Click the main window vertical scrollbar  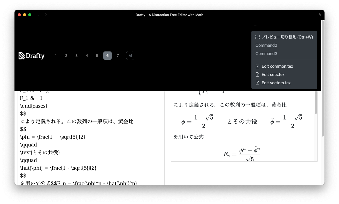coord(322,78)
